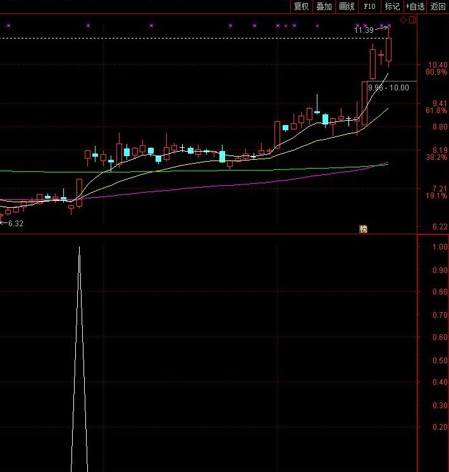Click the 0.70 indicator axis value
The height and width of the screenshot is (472, 449).
pyautogui.click(x=440, y=315)
